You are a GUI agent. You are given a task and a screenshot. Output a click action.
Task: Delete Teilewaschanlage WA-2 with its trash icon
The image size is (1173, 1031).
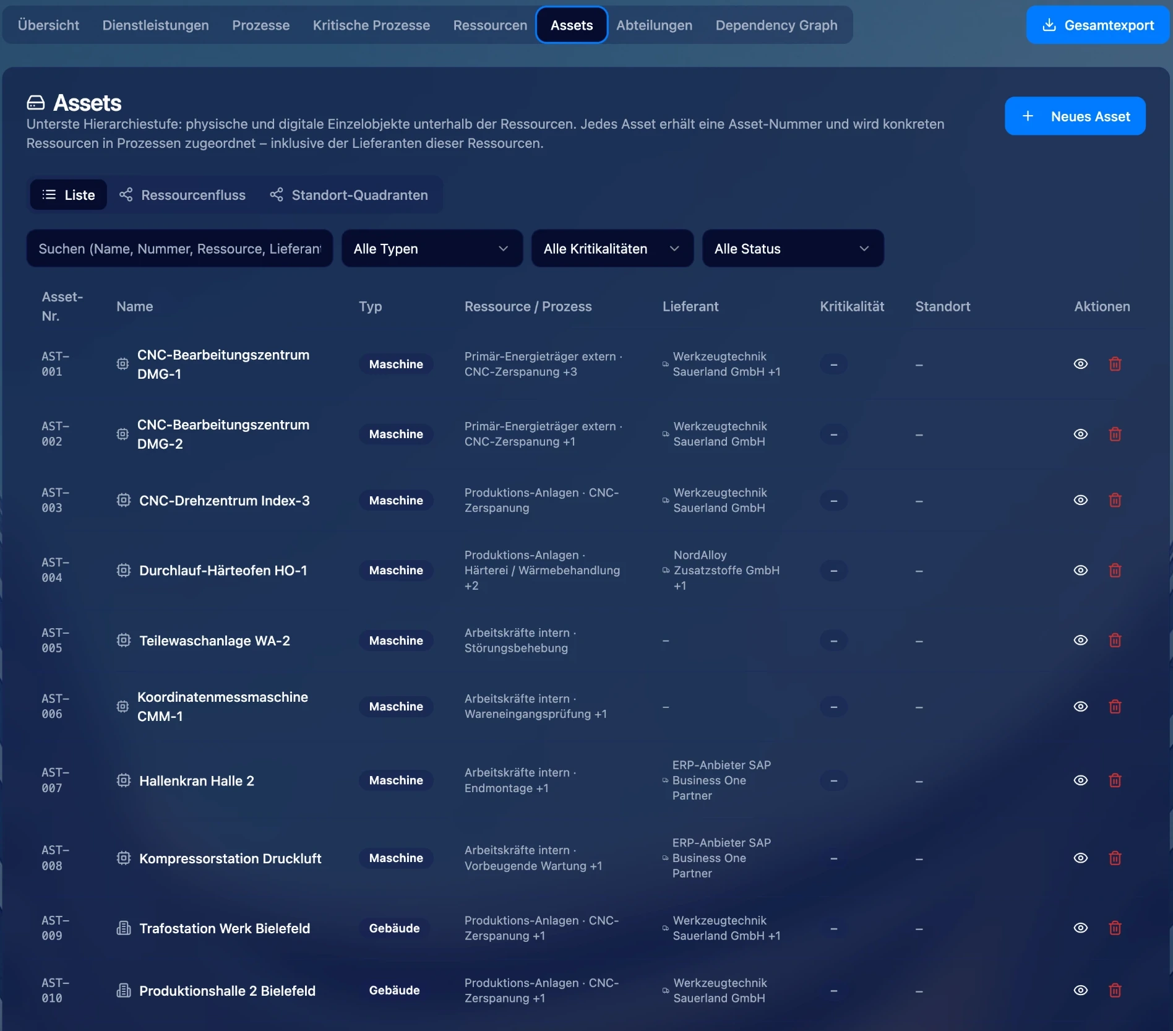[1115, 640]
